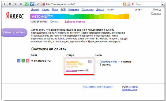
Task: Select the Мои счётчики tab
Action: (x=39, y=22)
